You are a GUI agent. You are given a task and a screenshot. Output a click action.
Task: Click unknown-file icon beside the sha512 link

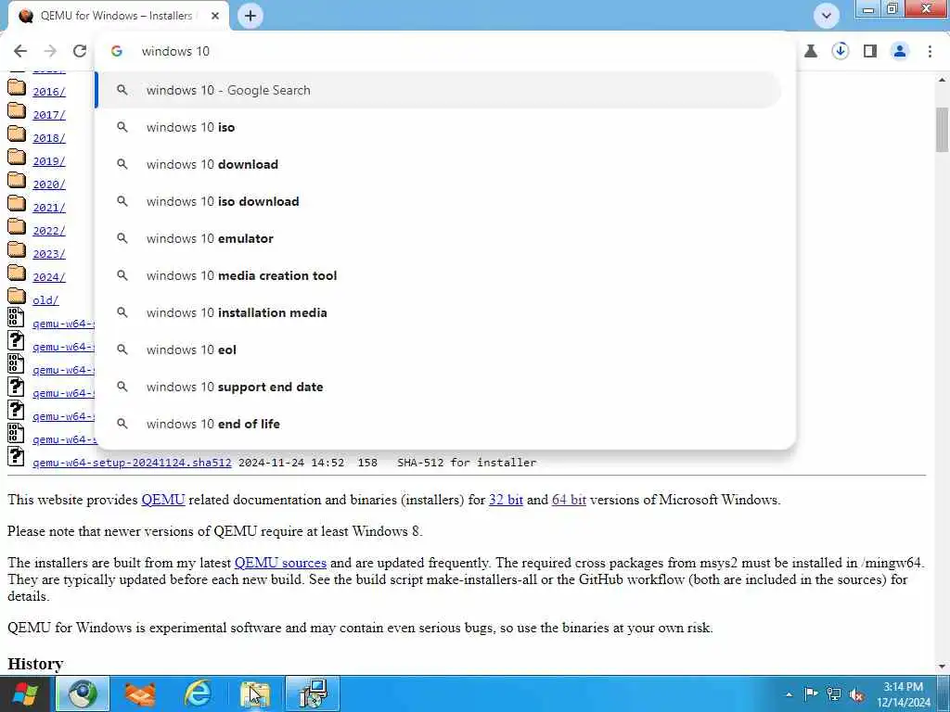pos(16,457)
